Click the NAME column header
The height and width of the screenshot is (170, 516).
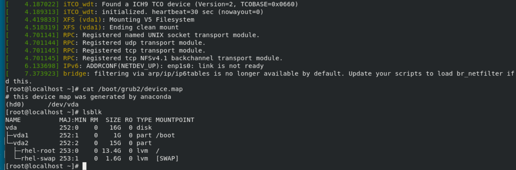coord(13,120)
